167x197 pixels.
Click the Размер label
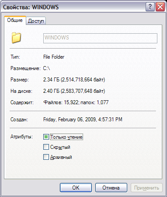tap(20, 80)
